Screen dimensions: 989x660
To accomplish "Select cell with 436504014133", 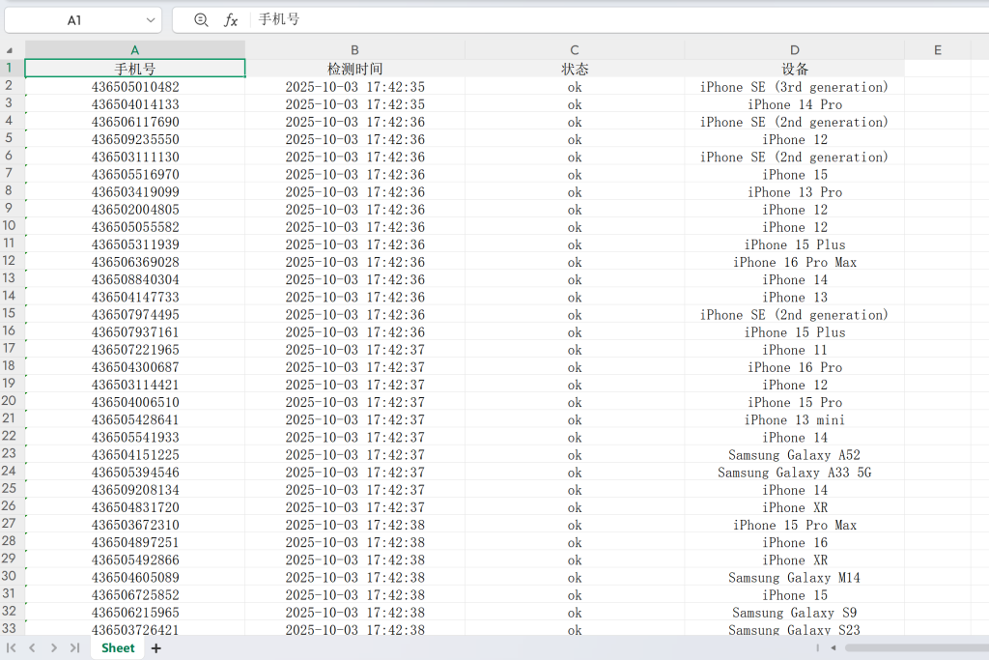I will coord(135,104).
